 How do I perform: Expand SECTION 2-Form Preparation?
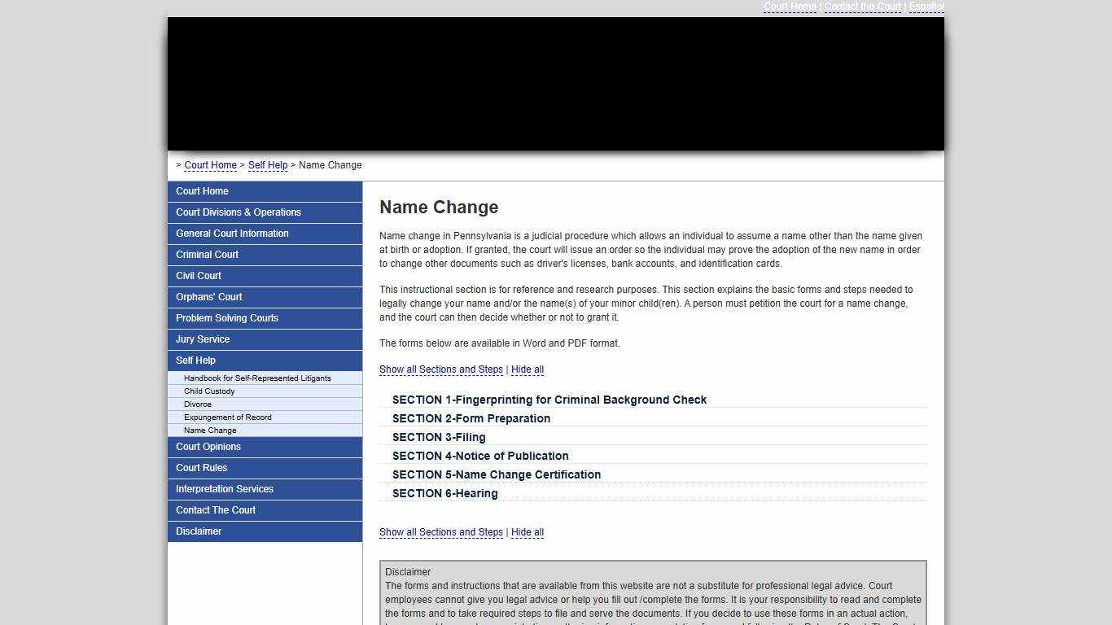tap(471, 418)
